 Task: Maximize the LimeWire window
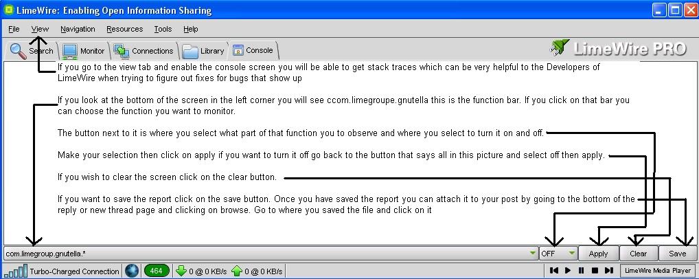click(674, 10)
